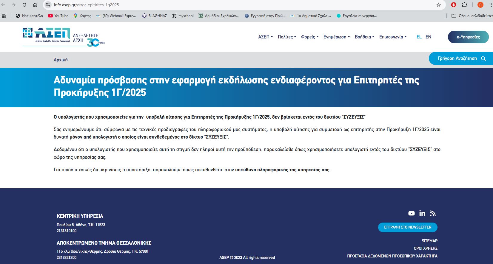Viewport: 493px width, 264px height.
Task: Open the myschool bookmark
Action: [x=183, y=16]
